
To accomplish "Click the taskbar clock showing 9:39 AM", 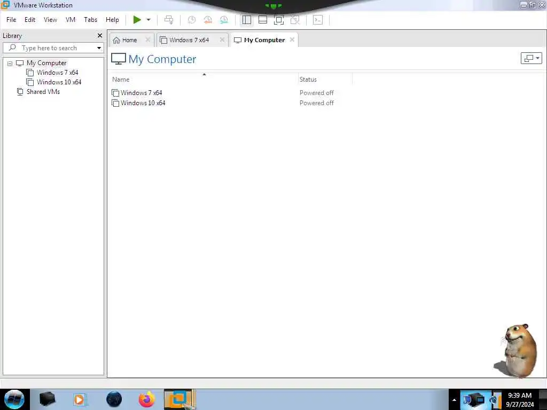I will point(520,400).
